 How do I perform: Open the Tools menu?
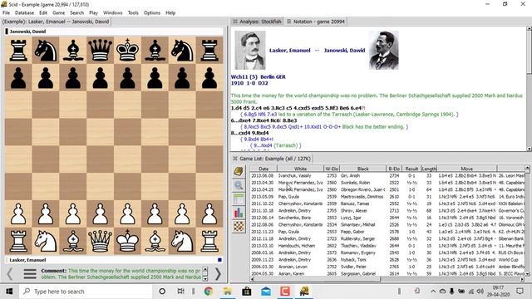tap(133, 13)
